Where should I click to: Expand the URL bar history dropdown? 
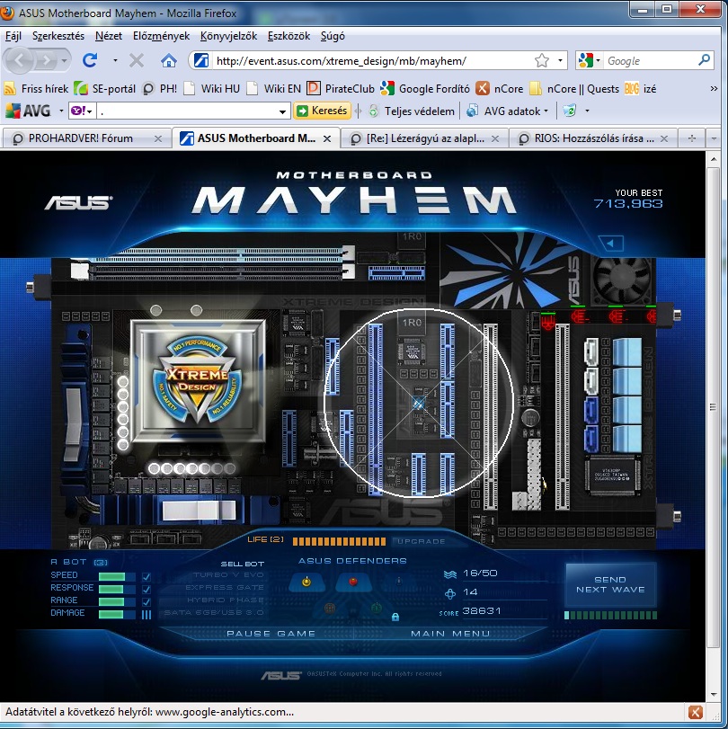tap(560, 60)
